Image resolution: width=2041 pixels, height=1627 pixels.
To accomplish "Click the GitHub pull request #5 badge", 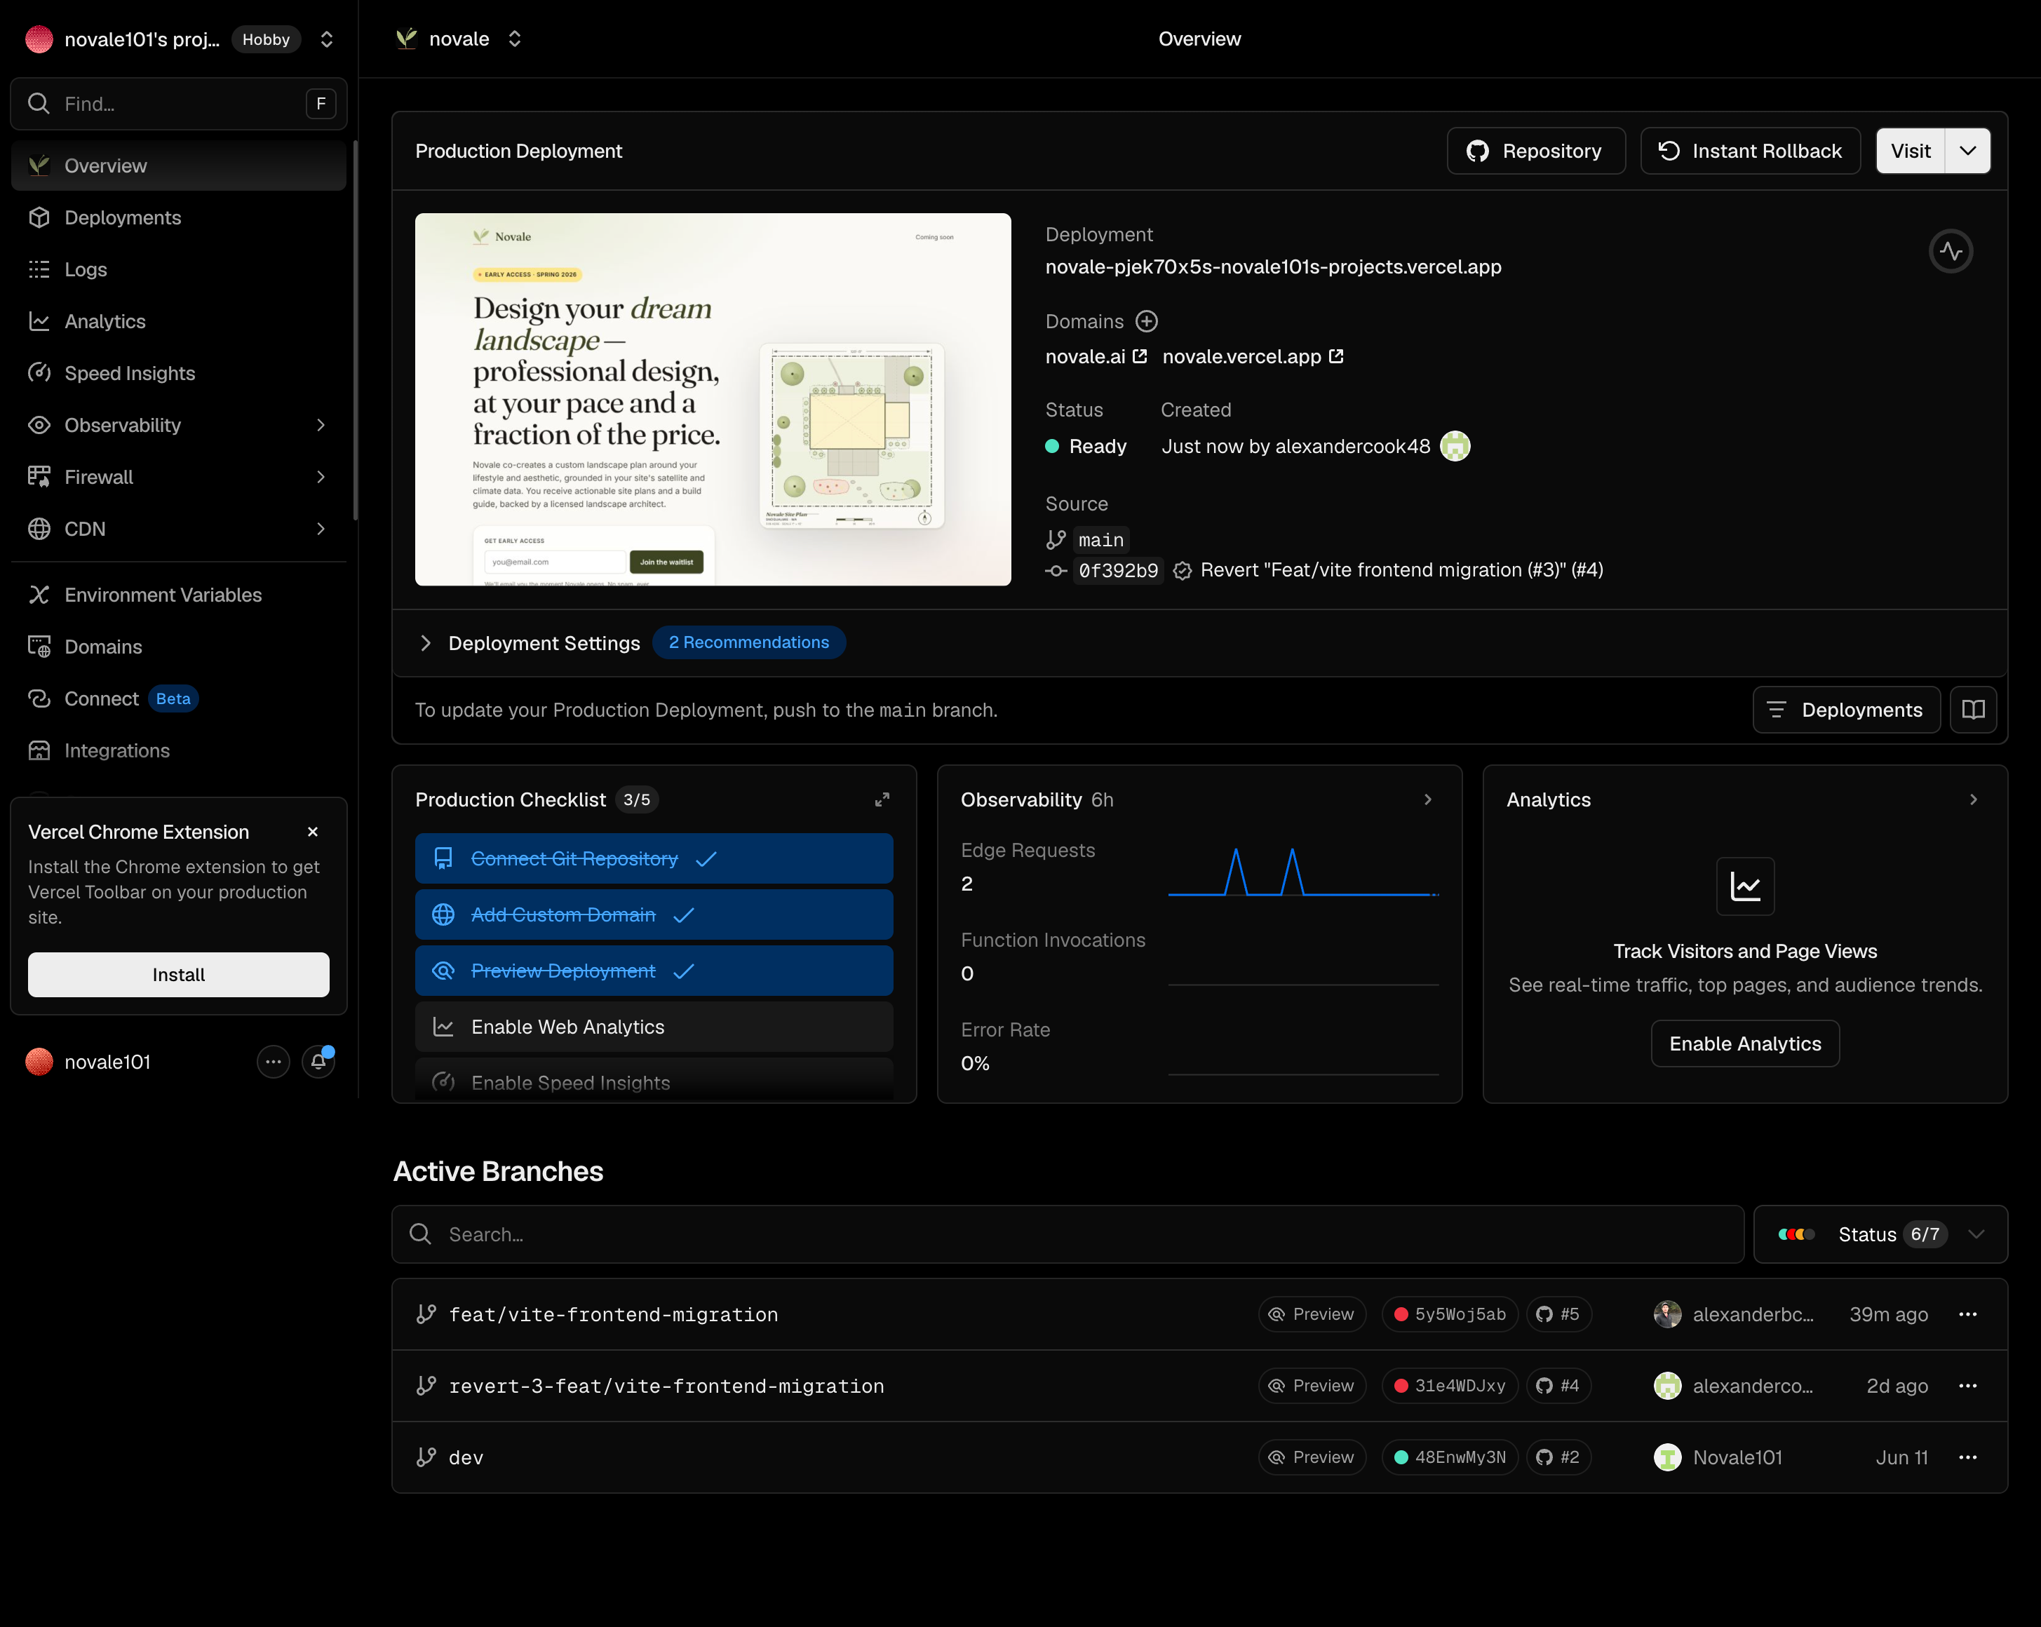I will point(1558,1314).
